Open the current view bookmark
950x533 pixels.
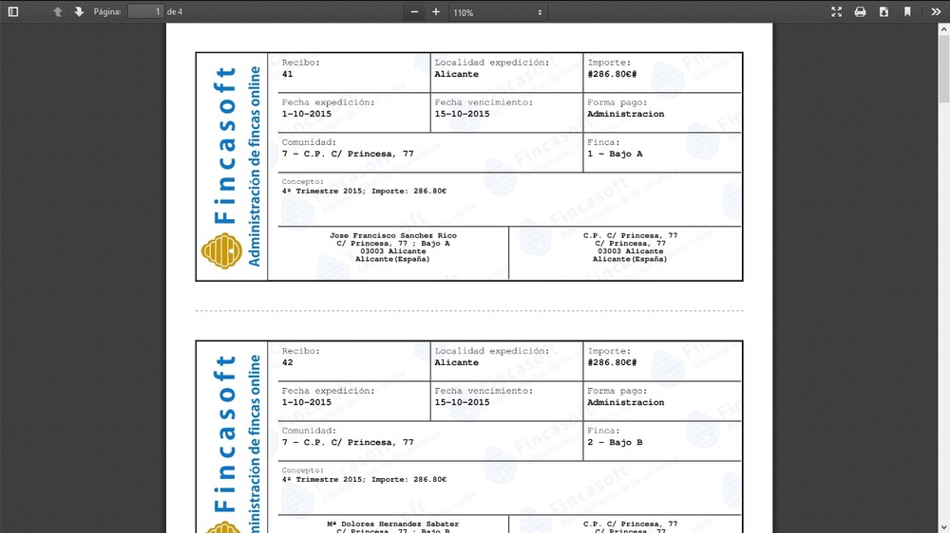[907, 11]
